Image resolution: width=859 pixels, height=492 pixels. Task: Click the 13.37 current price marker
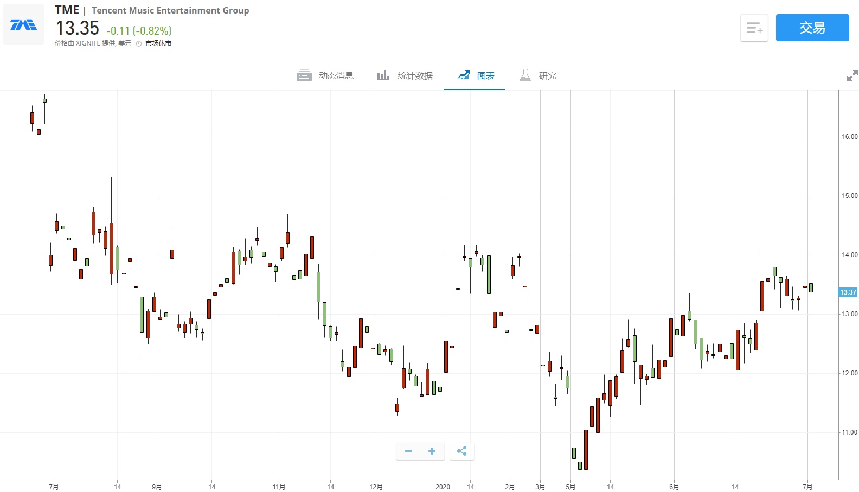click(x=848, y=292)
